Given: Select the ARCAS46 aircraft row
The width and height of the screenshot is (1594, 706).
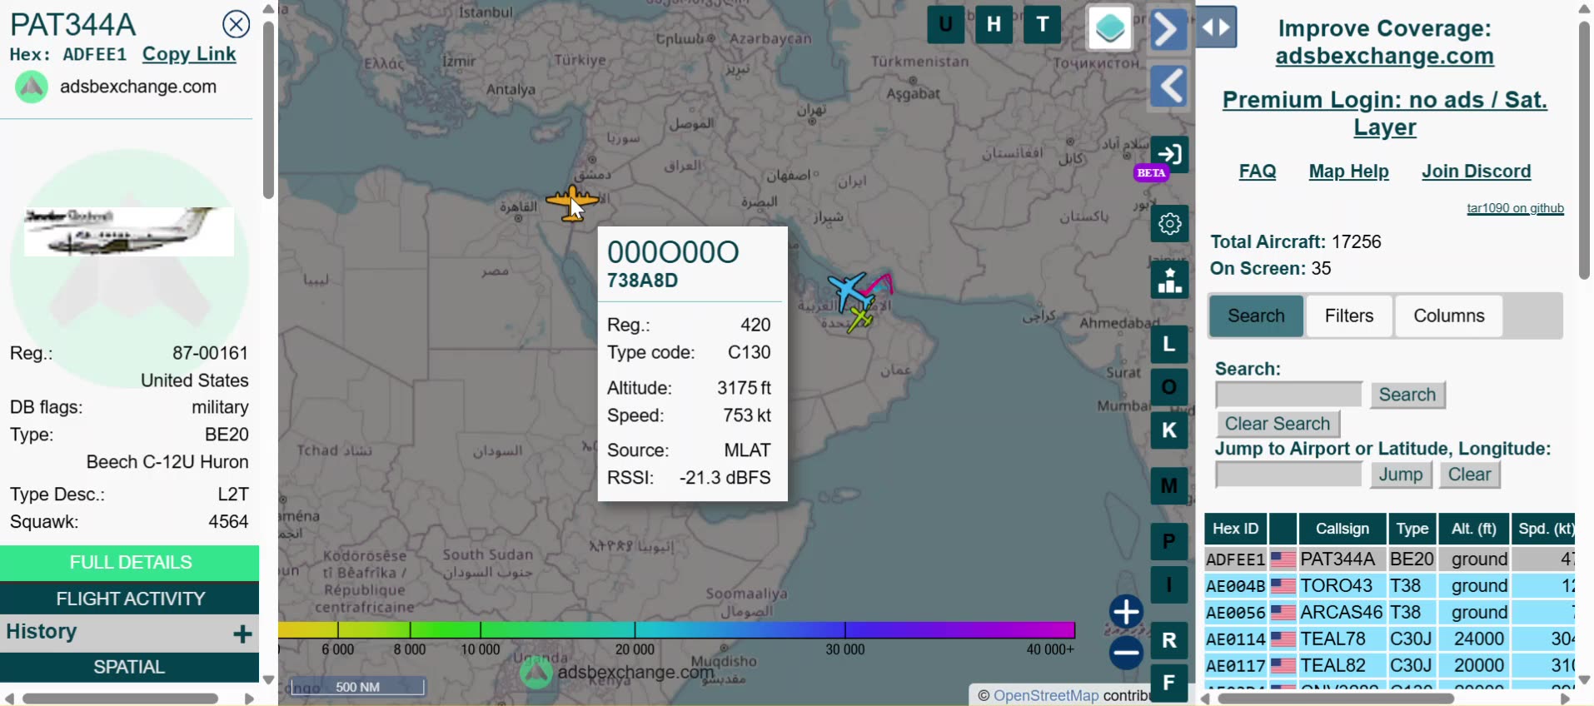Looking at the screenshot, I should [x=1390, y=613].
